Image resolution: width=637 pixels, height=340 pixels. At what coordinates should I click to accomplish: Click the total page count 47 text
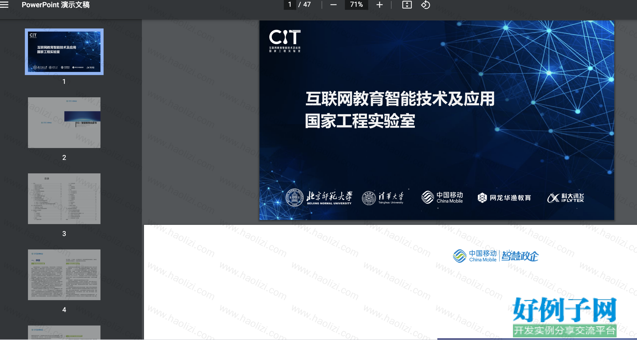click(307, 4)
